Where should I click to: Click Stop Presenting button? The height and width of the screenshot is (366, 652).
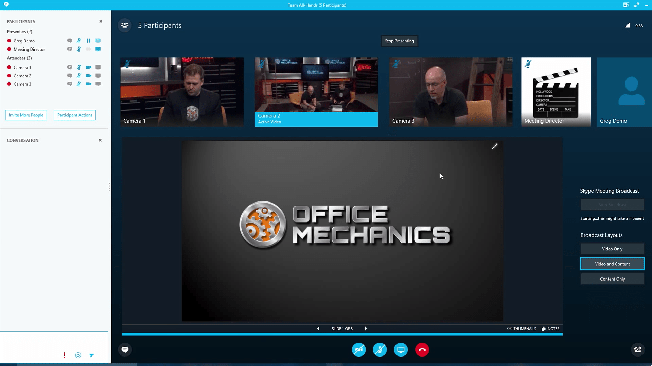coord(400,41)
